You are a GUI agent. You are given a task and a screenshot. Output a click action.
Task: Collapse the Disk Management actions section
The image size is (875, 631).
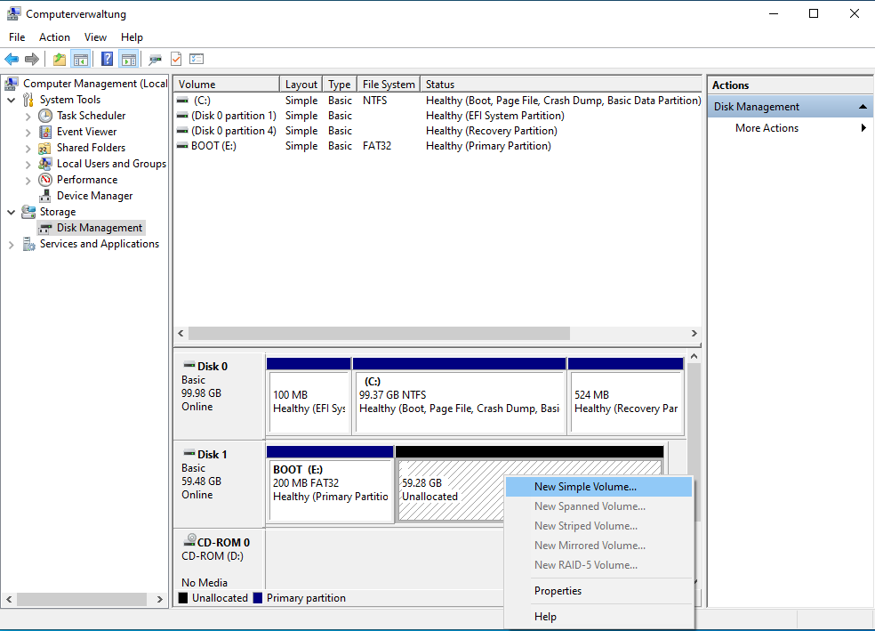[862, 107]
